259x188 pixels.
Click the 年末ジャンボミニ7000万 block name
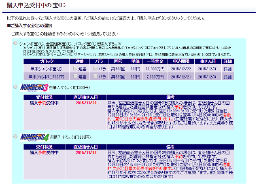pos(46,77)
